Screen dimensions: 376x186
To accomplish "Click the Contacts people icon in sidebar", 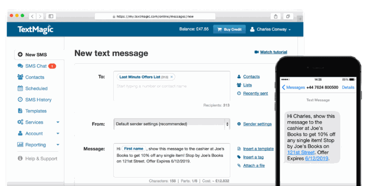I will pyautogui.click(x=20, y=77).
